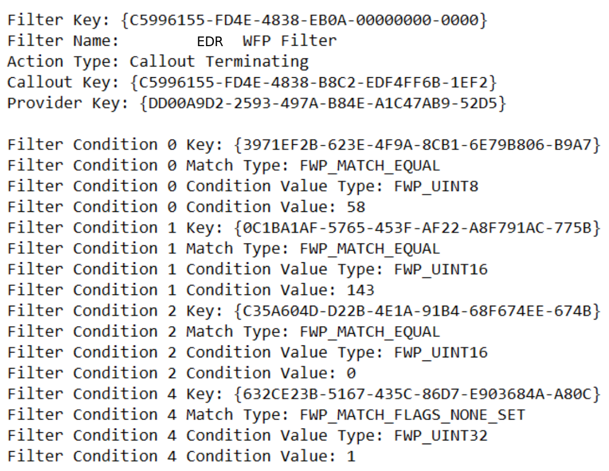609x471 pixels.
Task: Click Condition 1 FWP_MATCH_EQUAL match type
Action: pos(369,249)
